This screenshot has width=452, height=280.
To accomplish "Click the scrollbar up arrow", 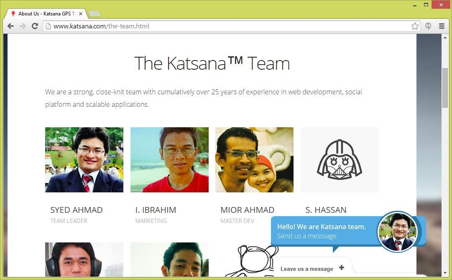I will click(x=445, y=38).
